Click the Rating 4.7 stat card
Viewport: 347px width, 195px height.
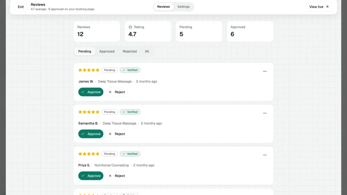(148, 31)
